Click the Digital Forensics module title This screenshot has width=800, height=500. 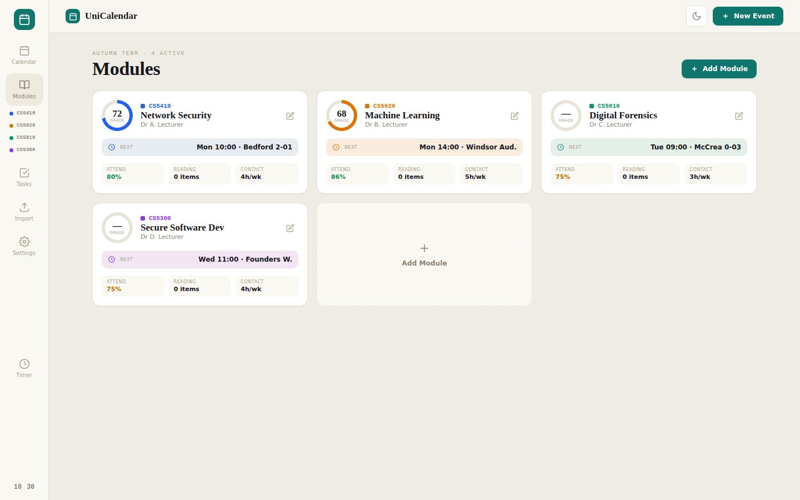tap(623, 116)
